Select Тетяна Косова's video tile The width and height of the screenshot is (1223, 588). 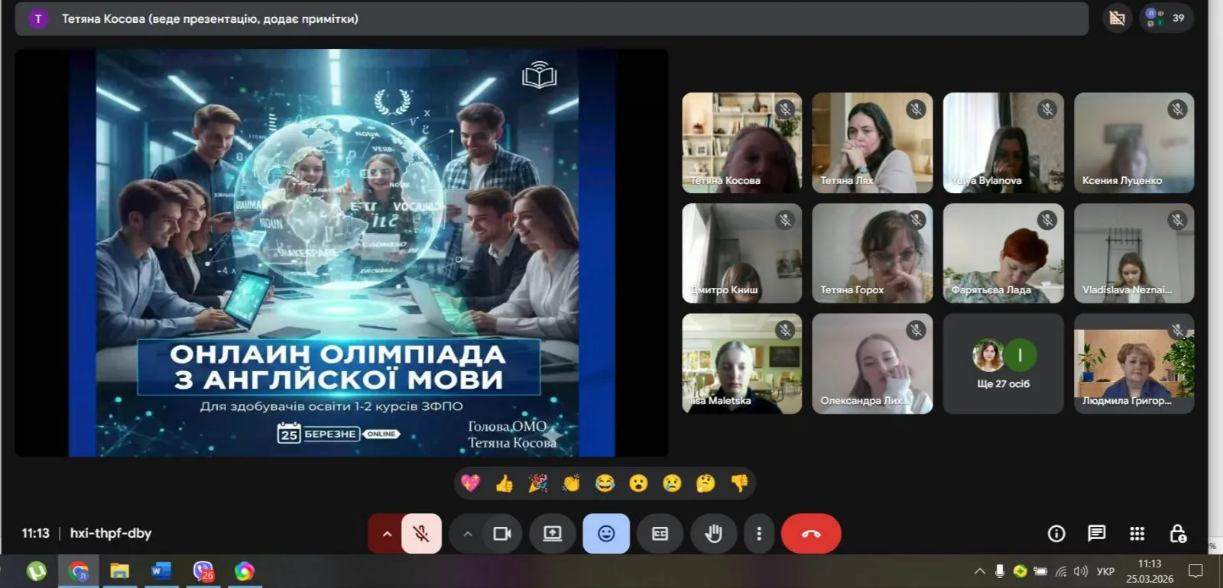pos(742,143)
